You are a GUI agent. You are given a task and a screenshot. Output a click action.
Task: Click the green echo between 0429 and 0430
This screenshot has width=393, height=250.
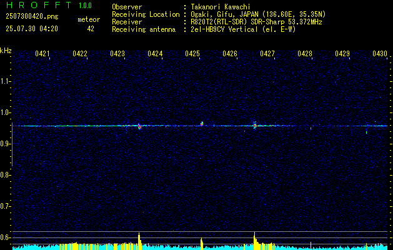366,132
